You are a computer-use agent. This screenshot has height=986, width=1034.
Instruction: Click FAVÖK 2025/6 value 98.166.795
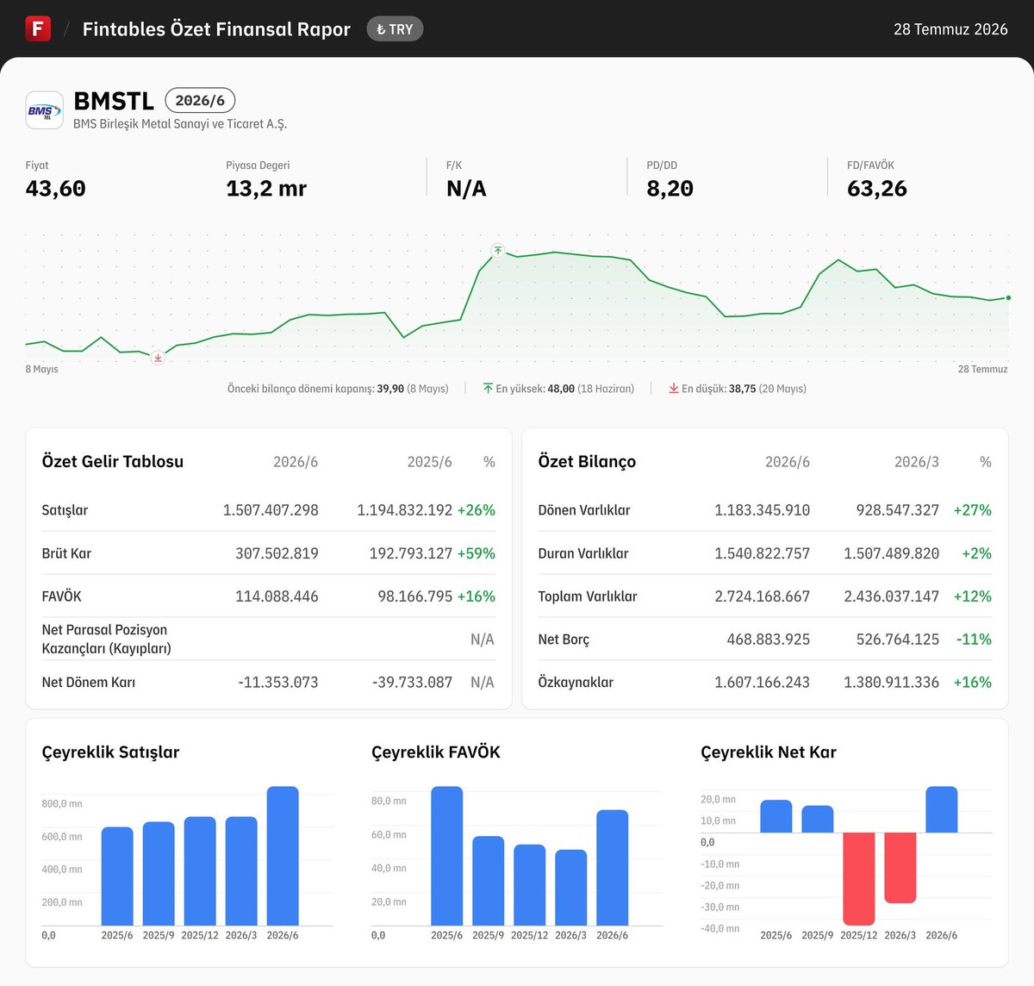[415, 596]
